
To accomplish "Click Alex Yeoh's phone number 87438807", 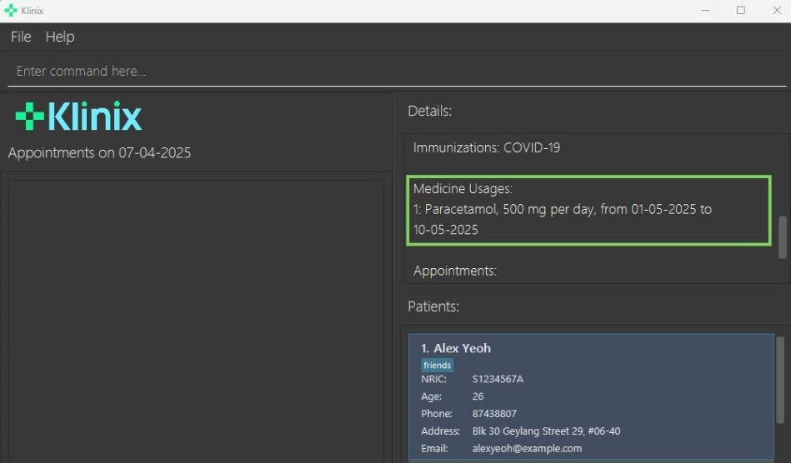I will [494, 414].
